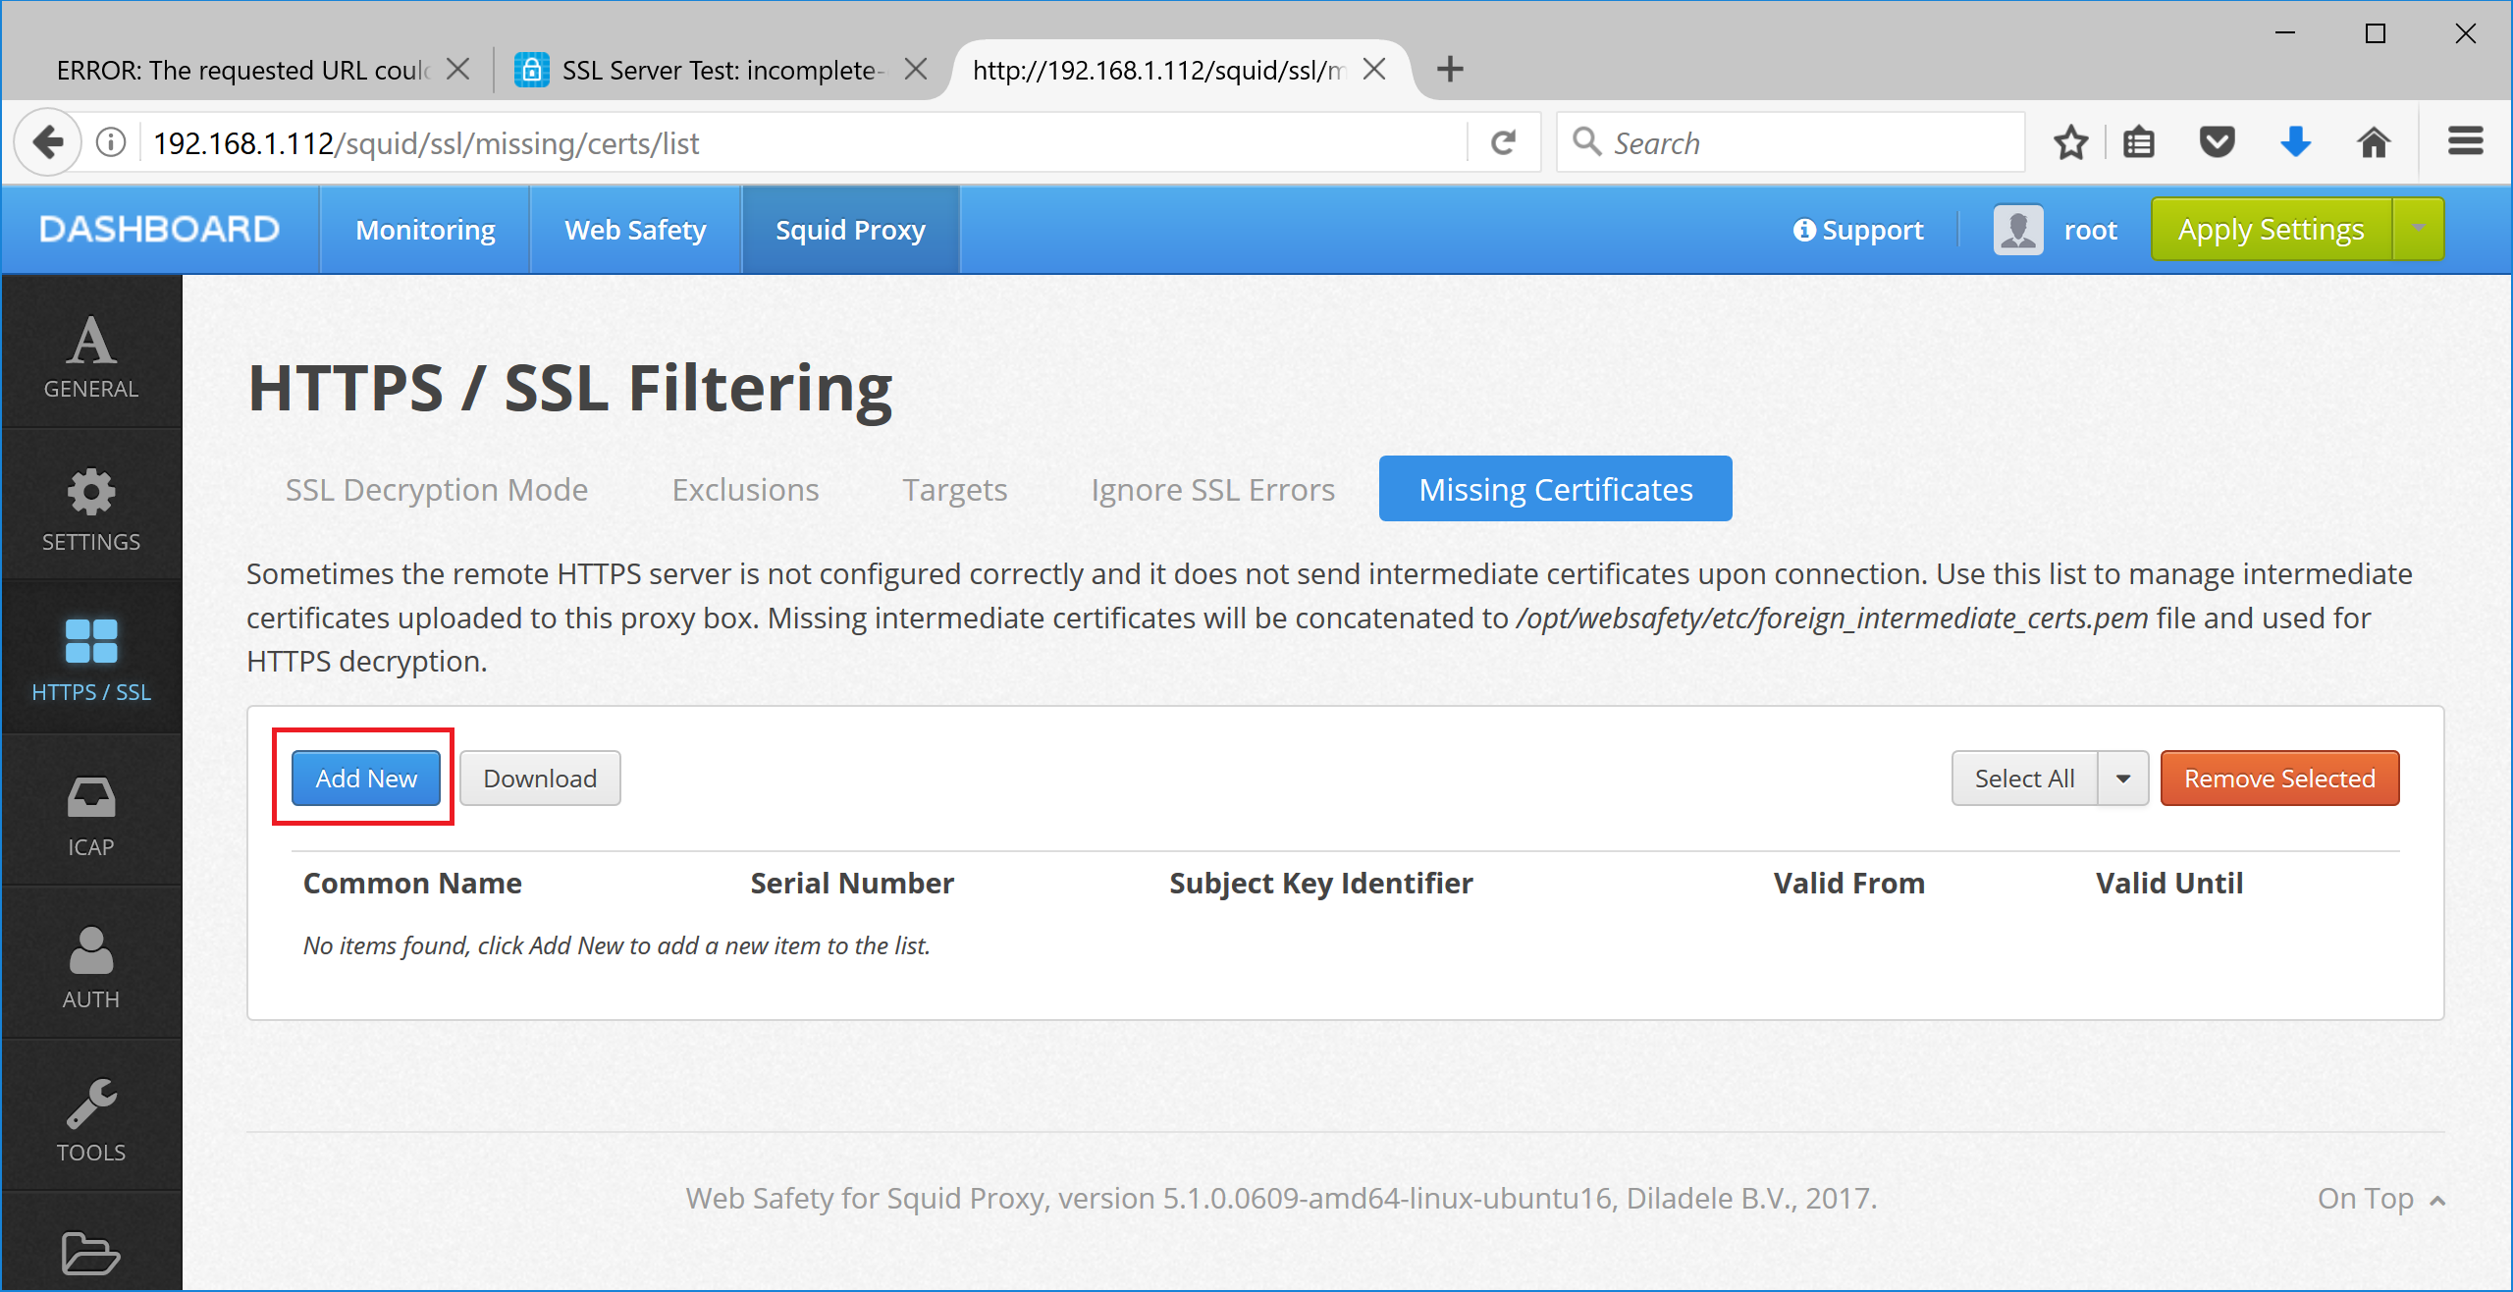Go to the browser home page icon
This screenshot has height=1292, width=2513.
click(x=2374, y=143)
